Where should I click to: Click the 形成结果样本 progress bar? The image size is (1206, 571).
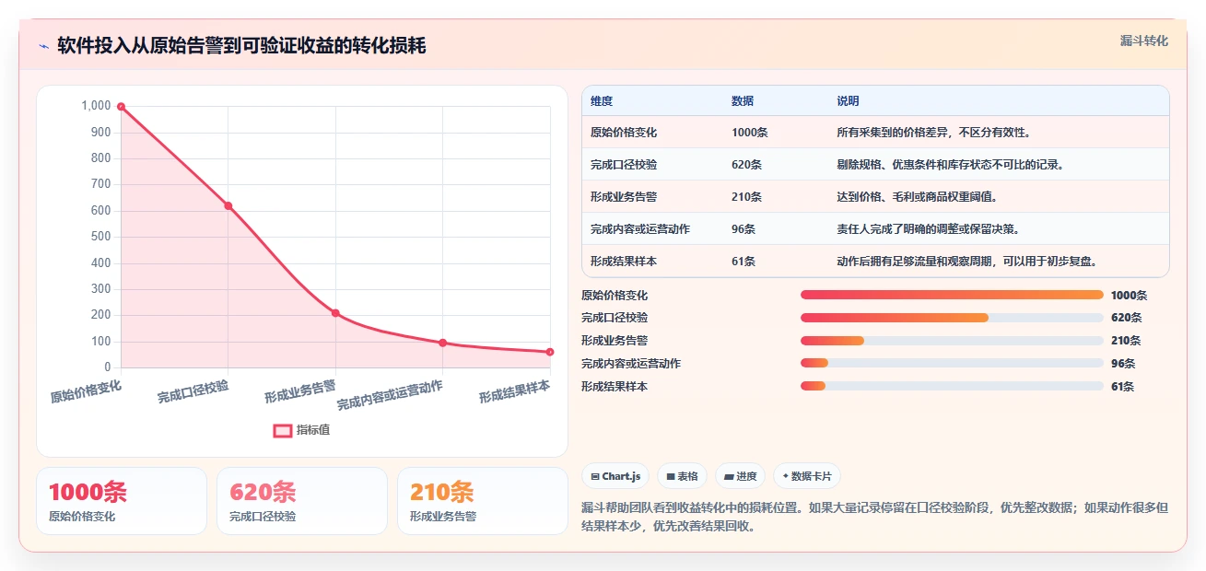click(952, 386)
